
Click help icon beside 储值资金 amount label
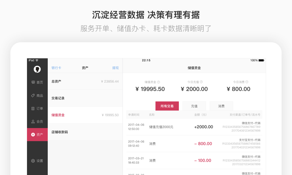coord(158,82)
